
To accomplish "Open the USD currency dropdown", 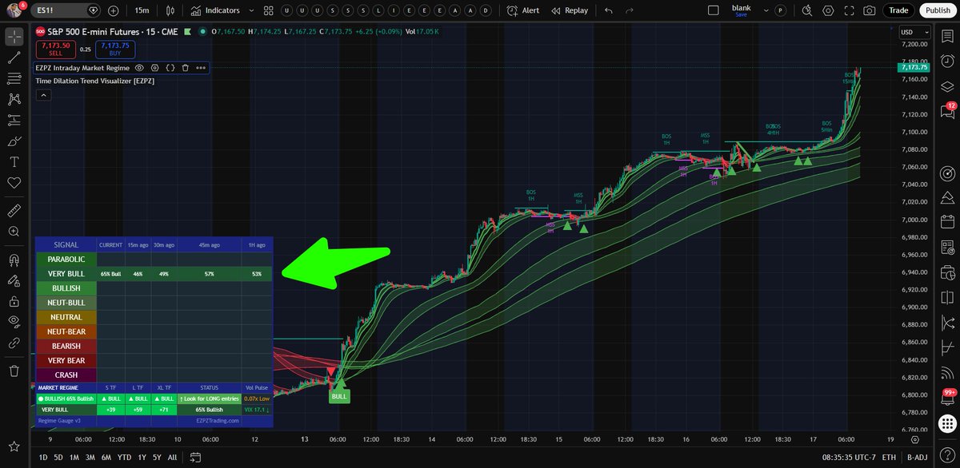I will tap(910, 32).
